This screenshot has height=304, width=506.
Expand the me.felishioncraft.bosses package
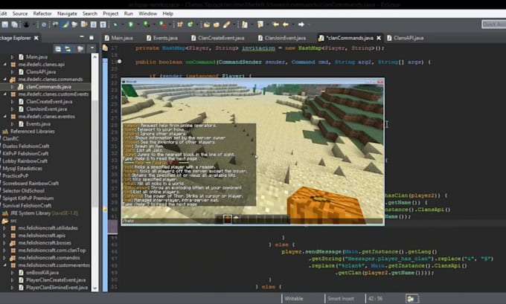4,243
